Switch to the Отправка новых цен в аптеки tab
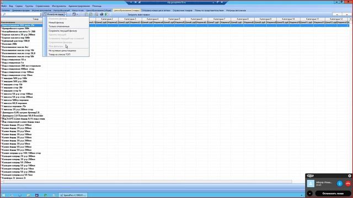 [156, 10]
